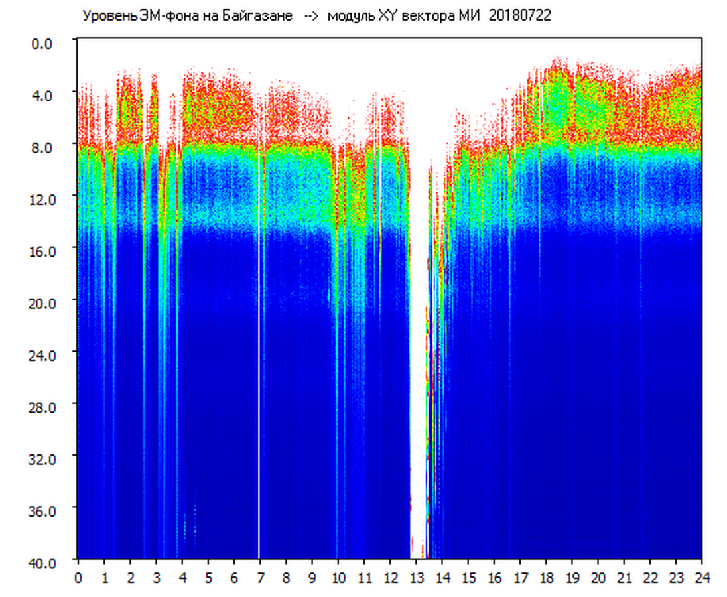Click x-axis hour label 18
The height and width of the screenshot is (597, 727).
pyautogui.click(x=547, y=578)
